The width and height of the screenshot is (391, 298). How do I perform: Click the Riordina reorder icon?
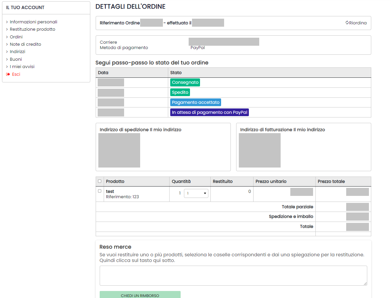(347, 23)
